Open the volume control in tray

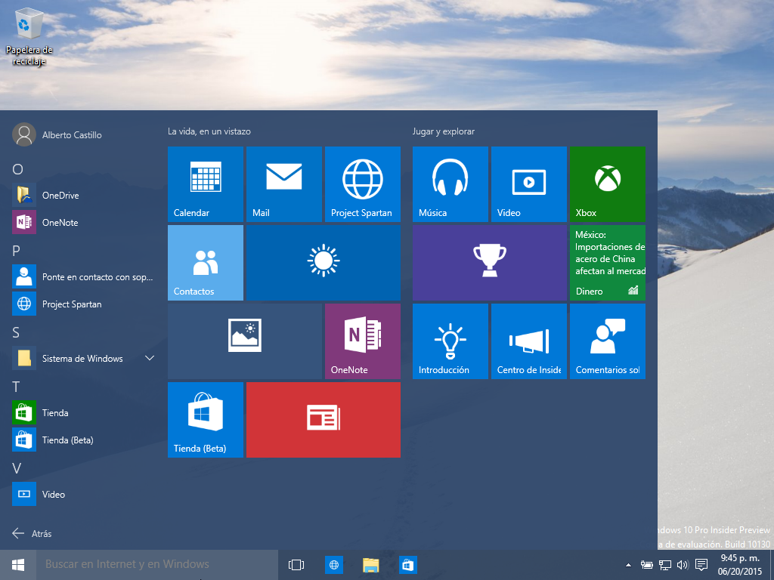(683, 565)
